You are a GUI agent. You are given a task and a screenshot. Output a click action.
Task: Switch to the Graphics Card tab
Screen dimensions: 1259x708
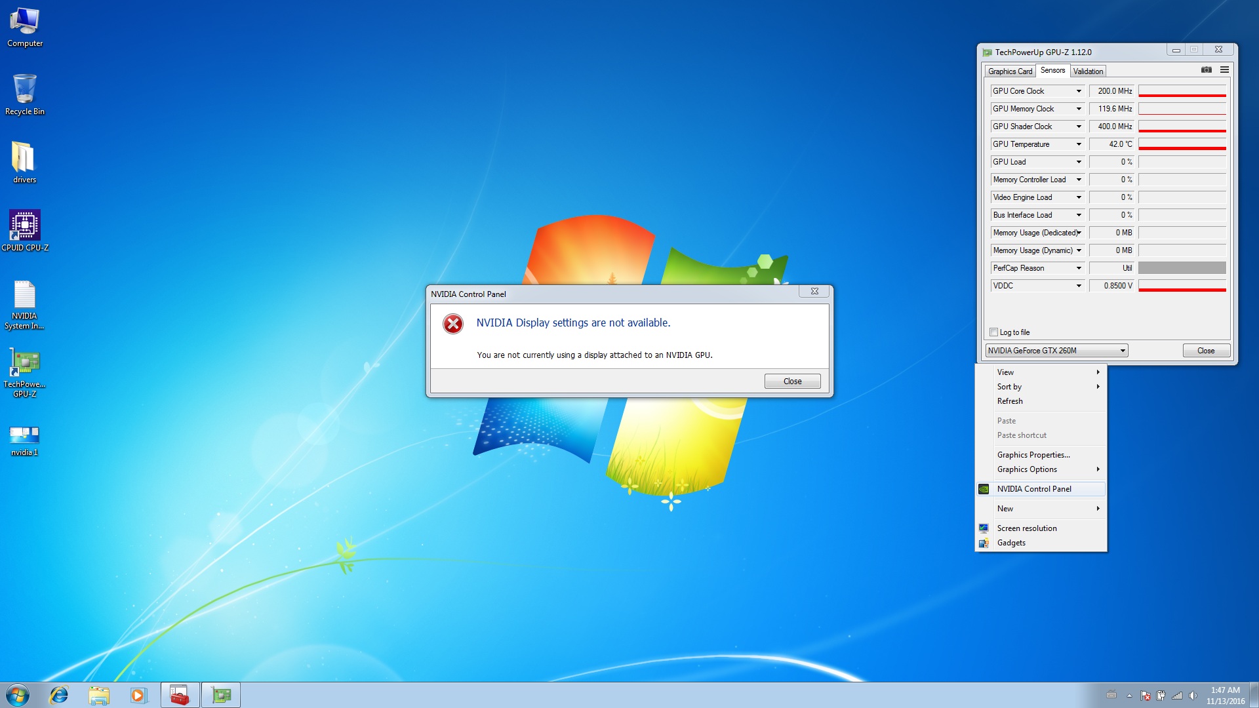[1010, 71]
